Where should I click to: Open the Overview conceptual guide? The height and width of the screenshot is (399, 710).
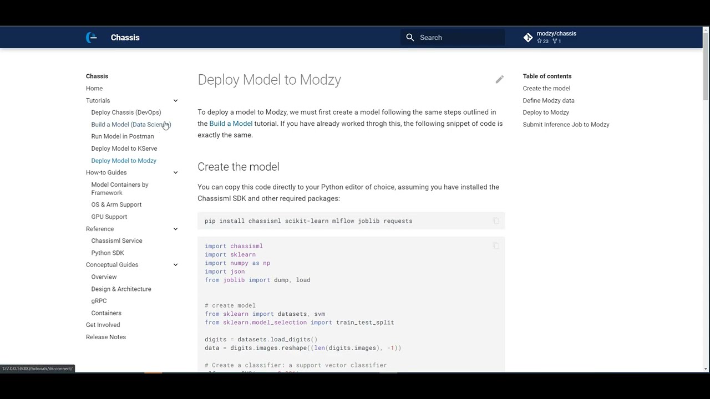(x=104, y=277)
